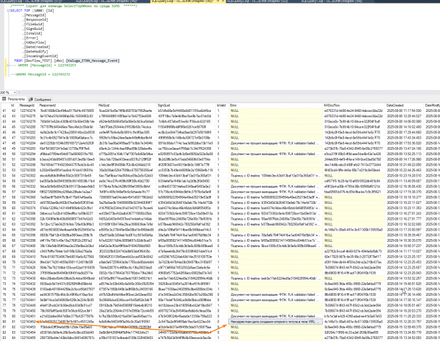440x341 pixels.
Task: Select row header number 80 in results
Action: [x=5, y=322]
